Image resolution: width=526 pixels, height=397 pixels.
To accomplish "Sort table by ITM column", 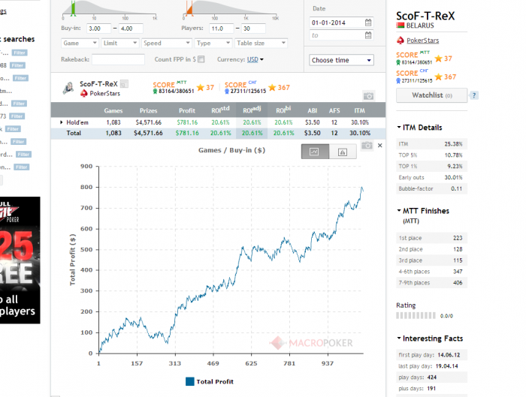I will (x=359, y=110).
